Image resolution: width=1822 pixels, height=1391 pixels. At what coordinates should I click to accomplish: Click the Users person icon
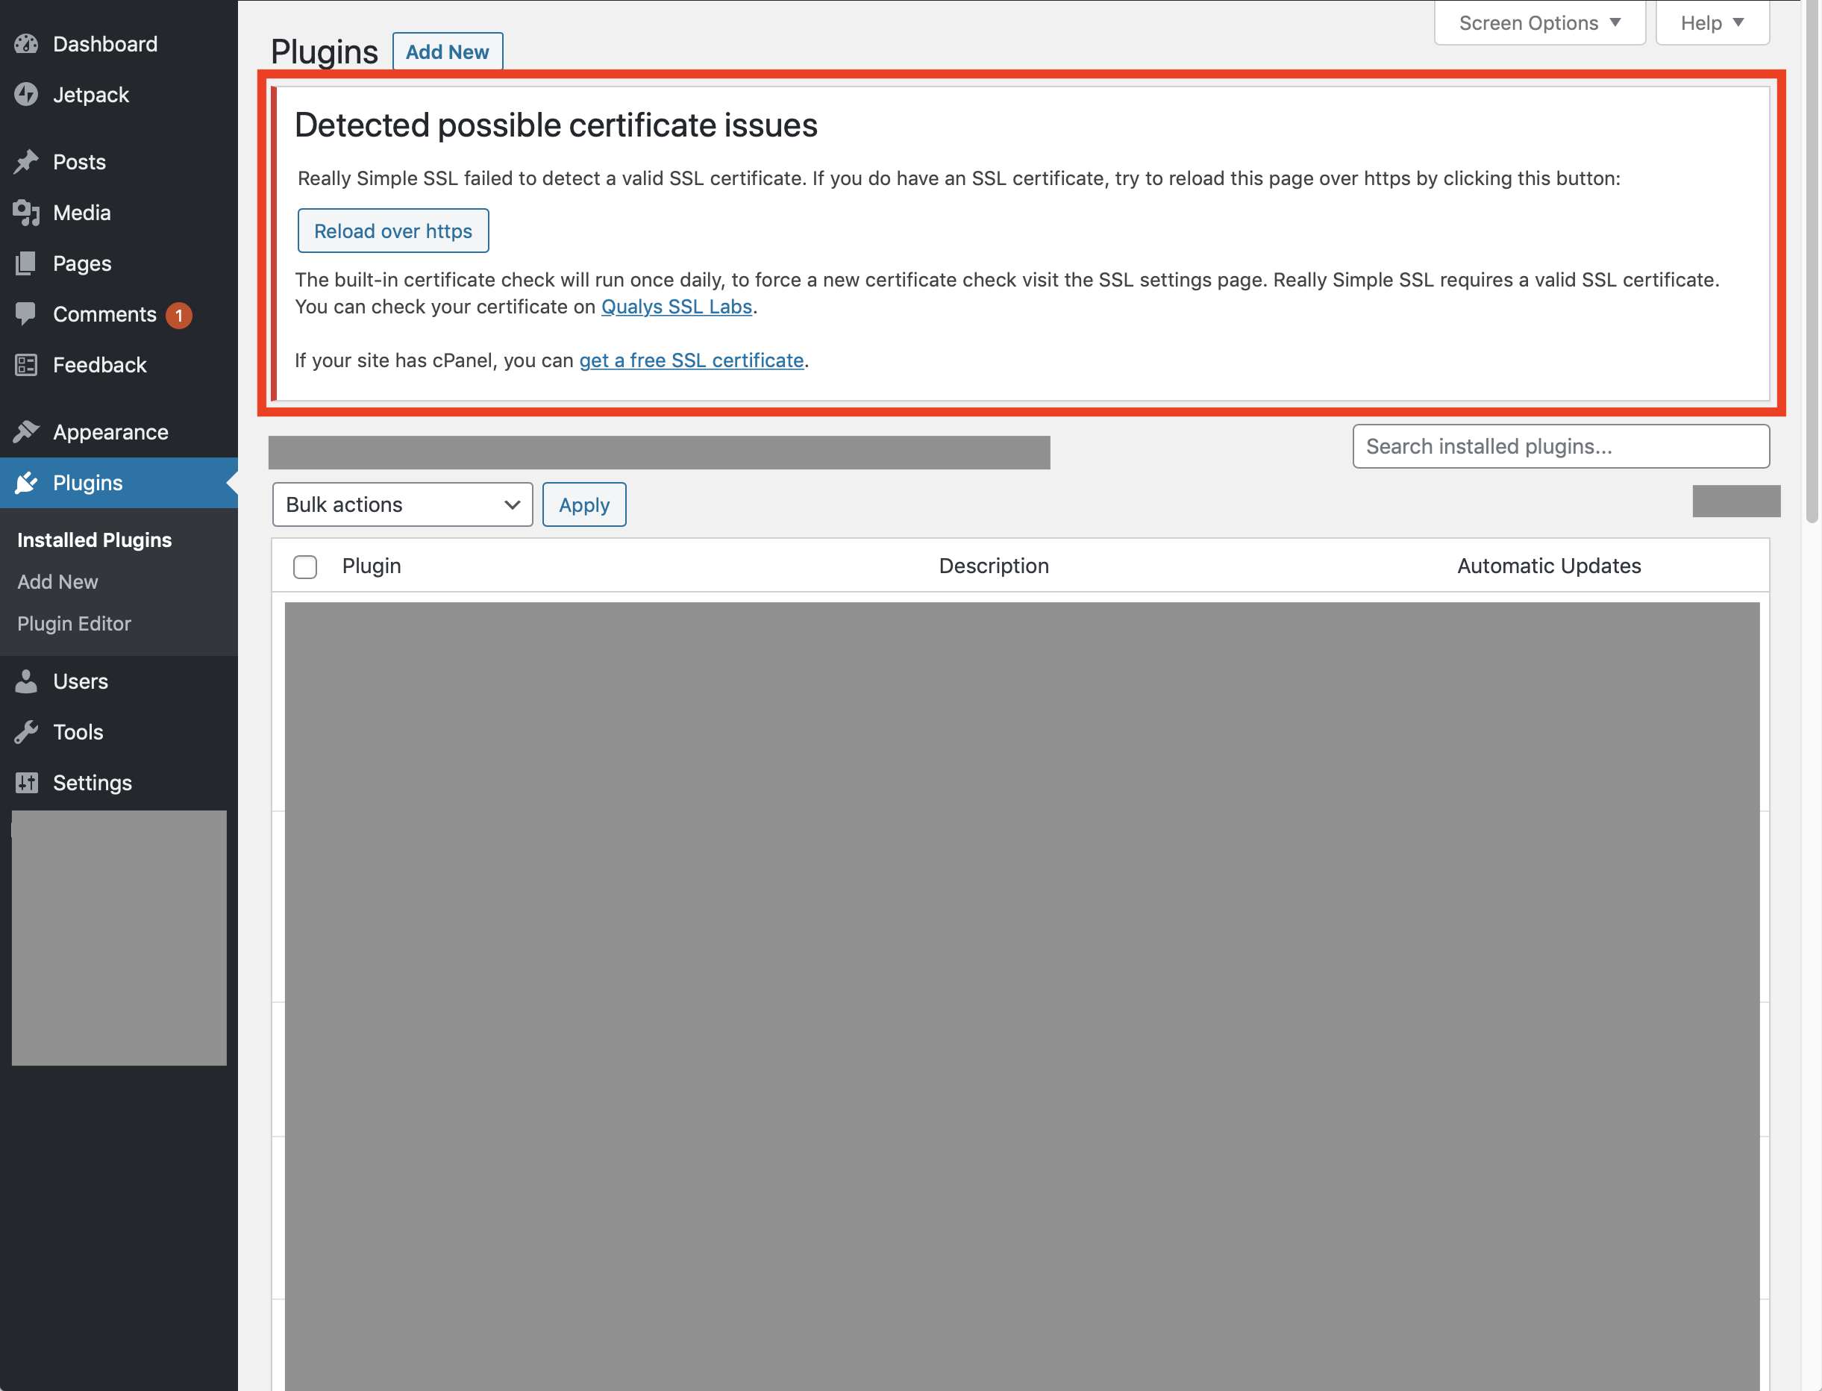25,681
